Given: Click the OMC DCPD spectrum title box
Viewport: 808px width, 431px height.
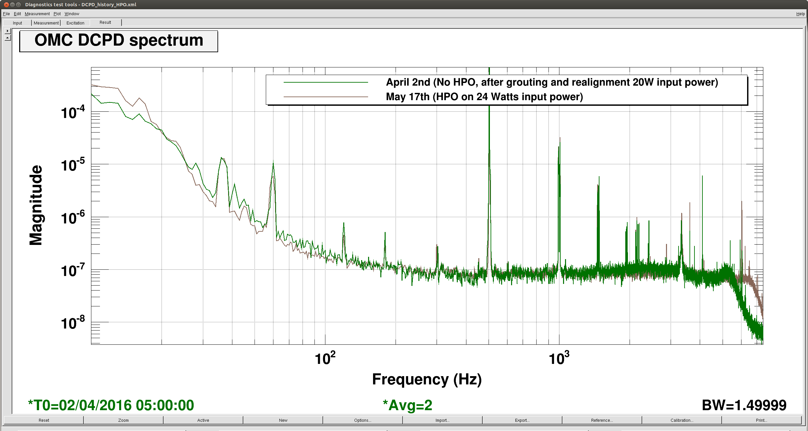Looking at the screenshot, I should click(x=119, y=41).
